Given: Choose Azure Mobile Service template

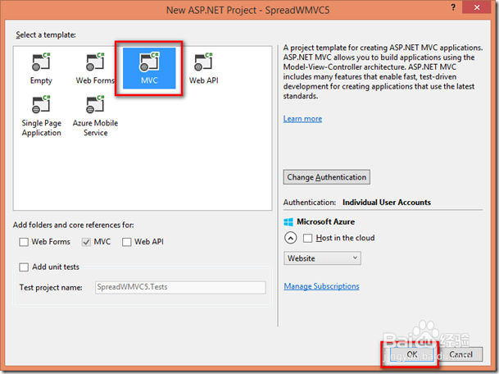Looking at the screenshot, I should pos(95,116).
